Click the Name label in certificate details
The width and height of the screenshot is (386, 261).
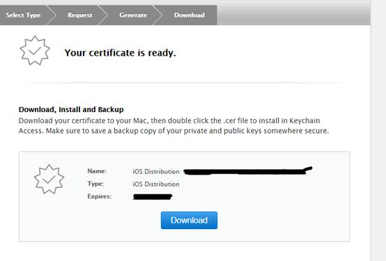click(x=97, y=171)
